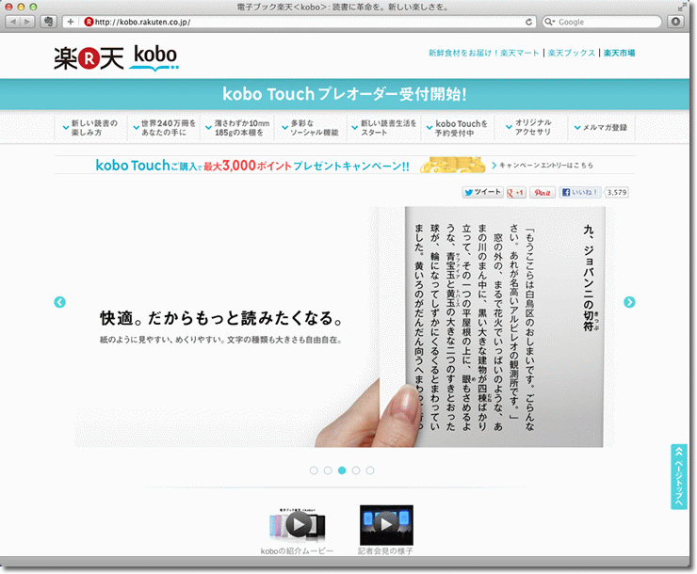Expand the kobo Touchを予約受付中 nav item
The width and height of the screenshot is (697, 574).
(458, 128)
